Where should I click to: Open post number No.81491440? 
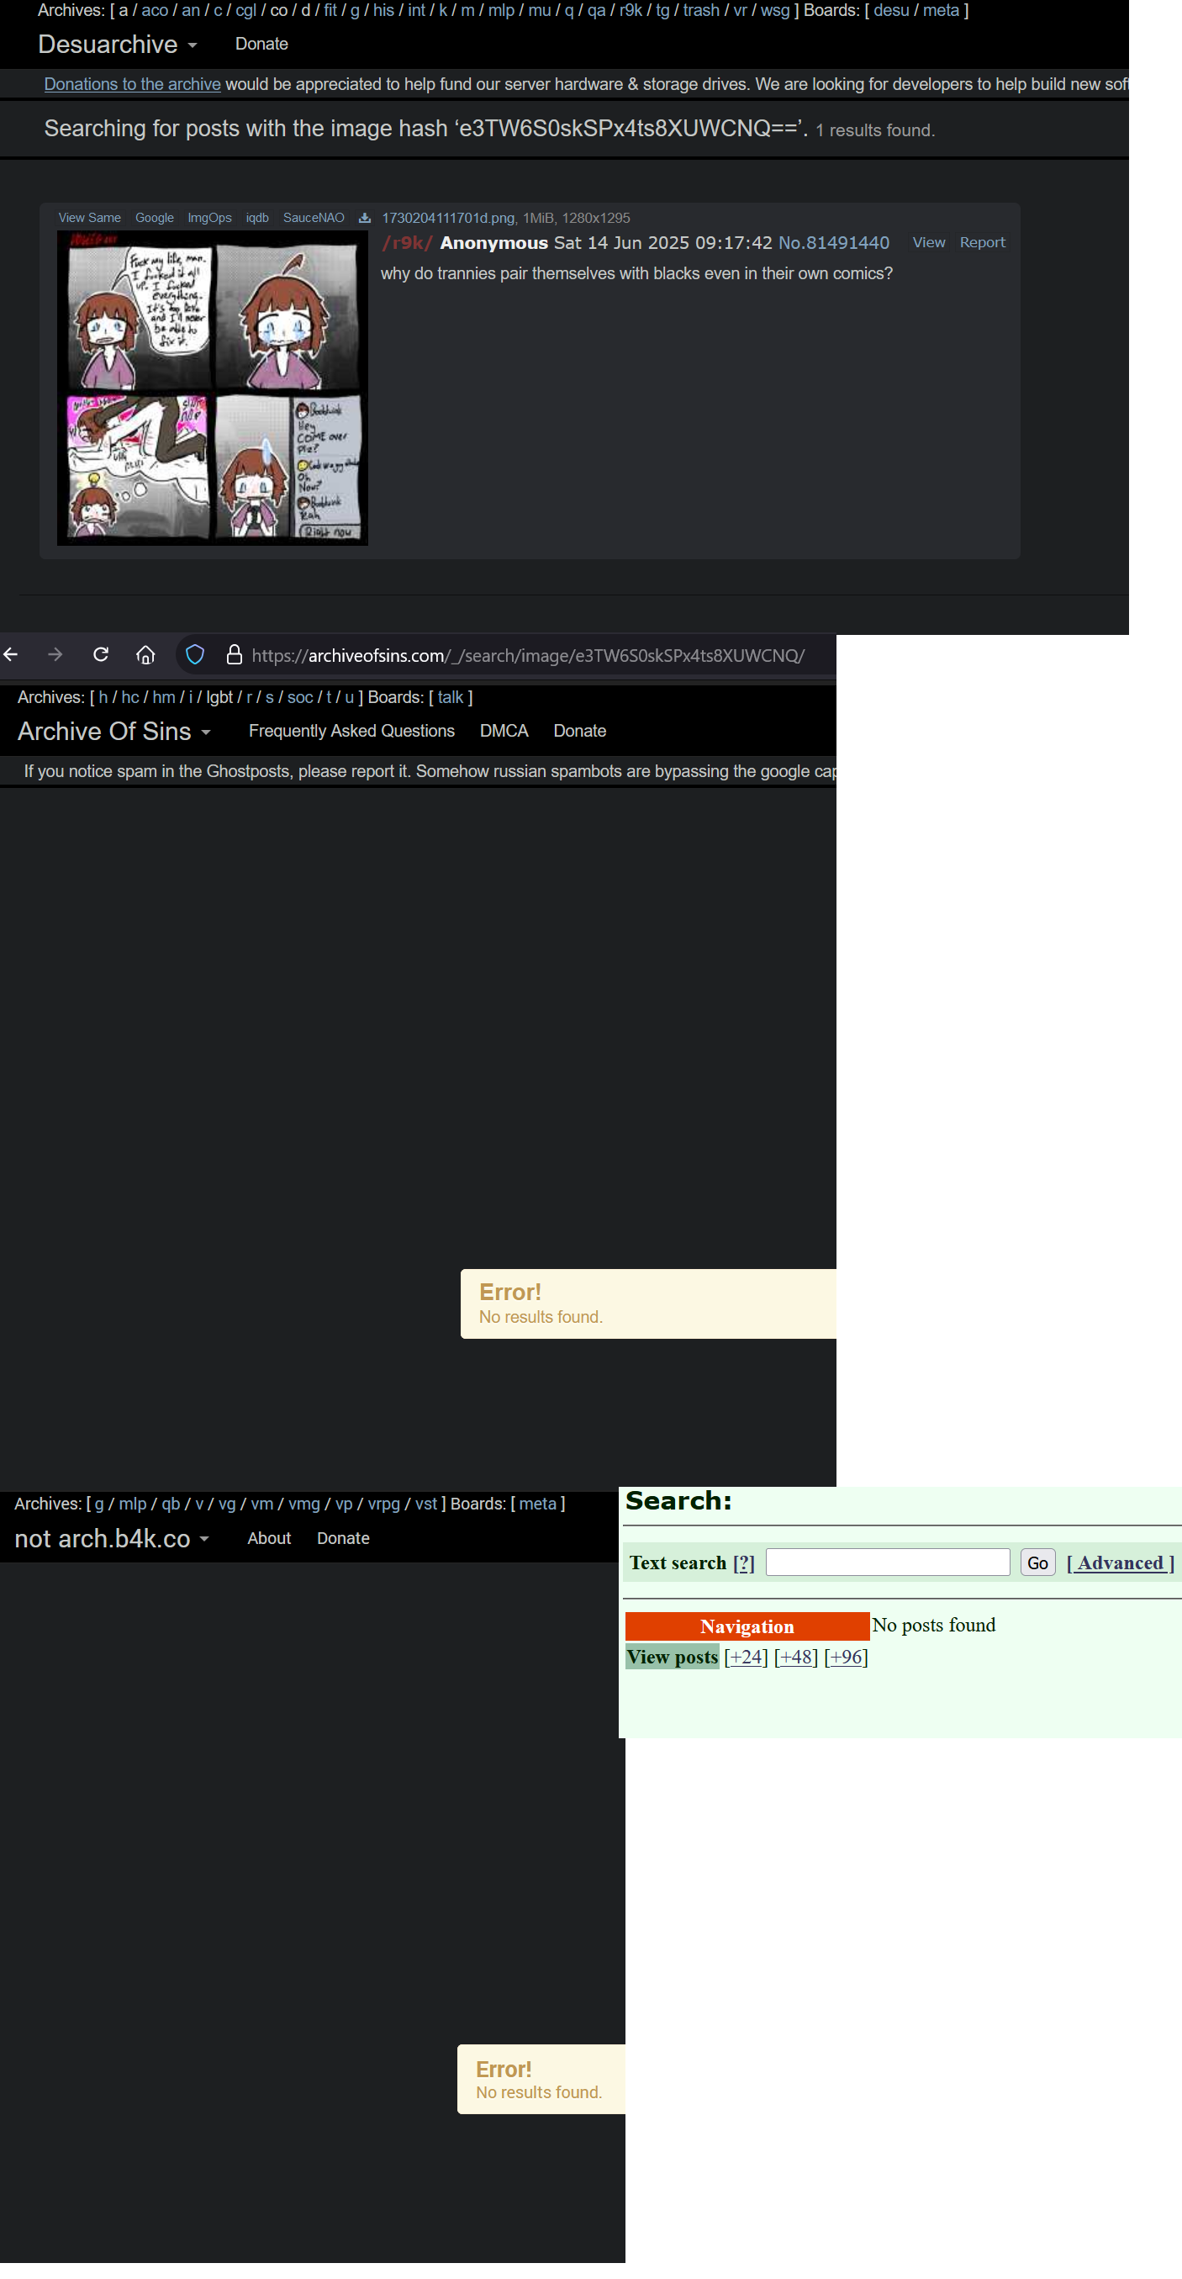(833, 242)
